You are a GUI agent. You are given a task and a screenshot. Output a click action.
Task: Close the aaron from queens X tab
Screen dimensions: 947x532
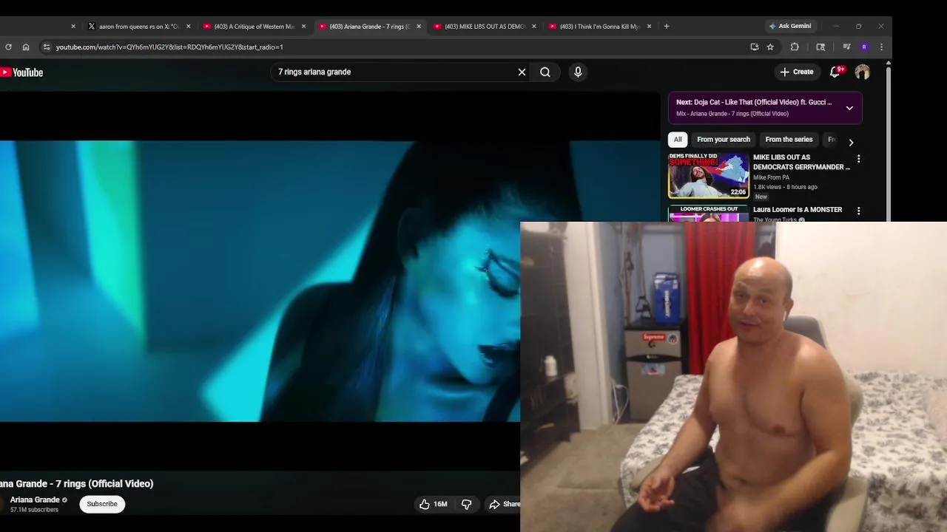pos(188,26)
